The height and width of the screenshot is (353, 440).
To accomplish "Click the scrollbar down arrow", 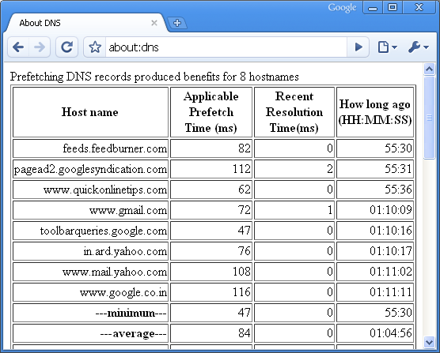I will click(x=429, y=342).
